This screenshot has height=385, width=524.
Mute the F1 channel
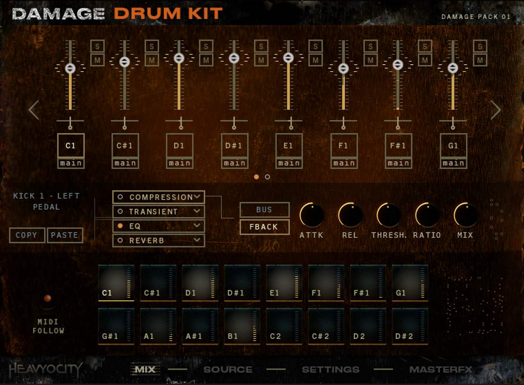pos(370,60)
